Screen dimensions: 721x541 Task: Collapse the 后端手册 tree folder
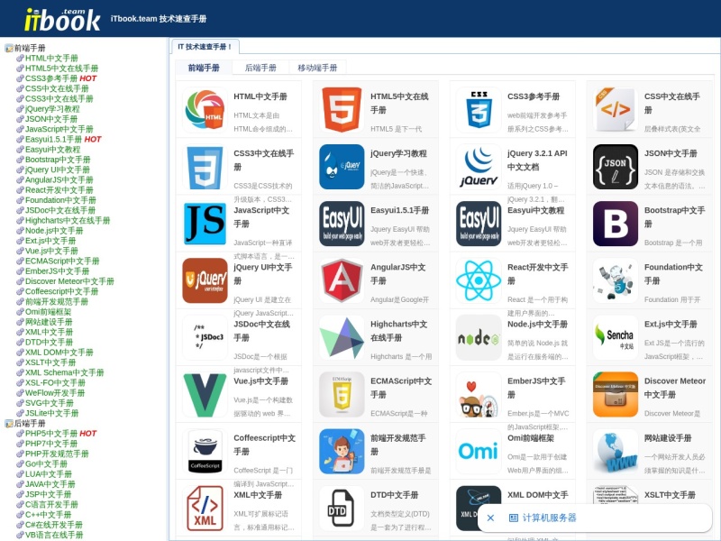pyautogui.click(x=9, y=423)
